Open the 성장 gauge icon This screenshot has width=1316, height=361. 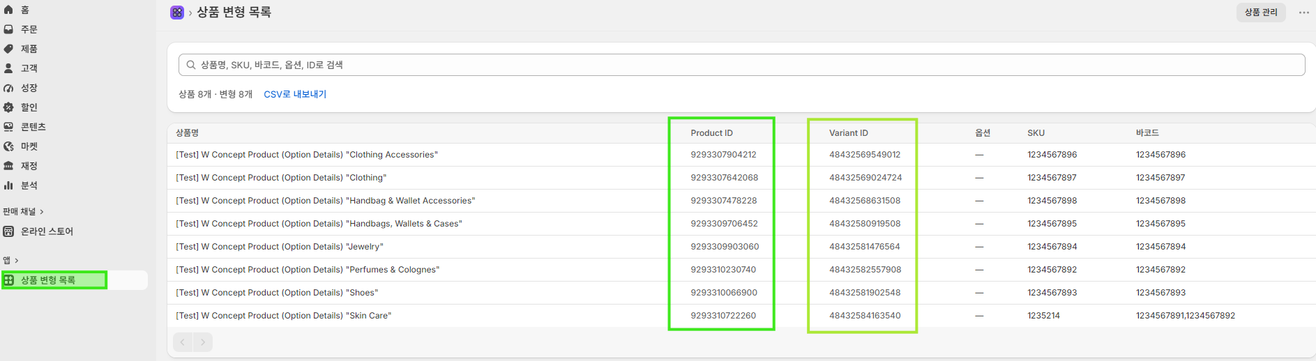(8, 88)
